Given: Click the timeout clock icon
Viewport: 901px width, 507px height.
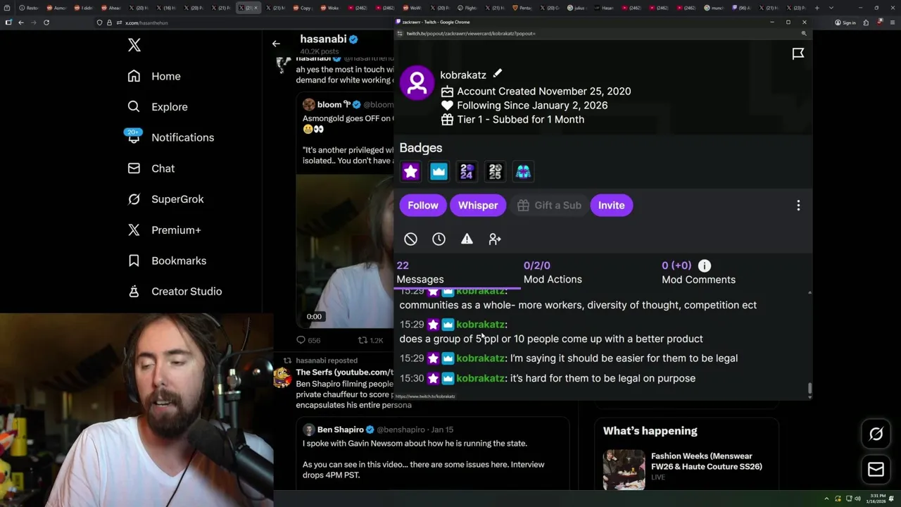Looking at the screenshot, I should tap(439, 239).
